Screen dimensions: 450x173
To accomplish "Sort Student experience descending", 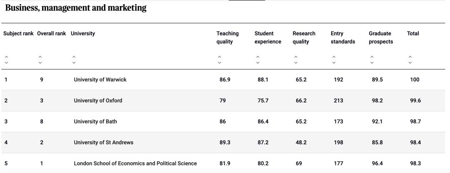I will (x=258, y=62).
